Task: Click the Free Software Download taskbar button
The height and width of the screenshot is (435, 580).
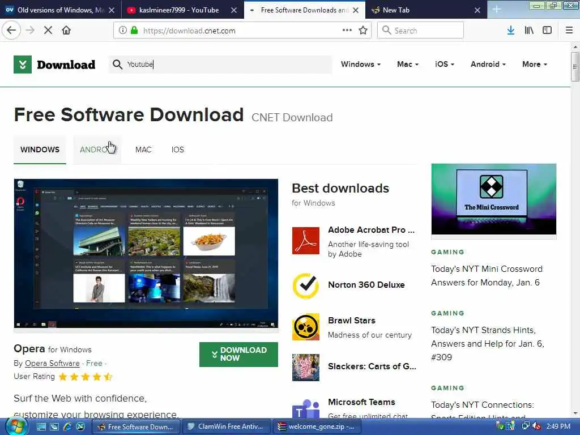Action: coord(136,427)
